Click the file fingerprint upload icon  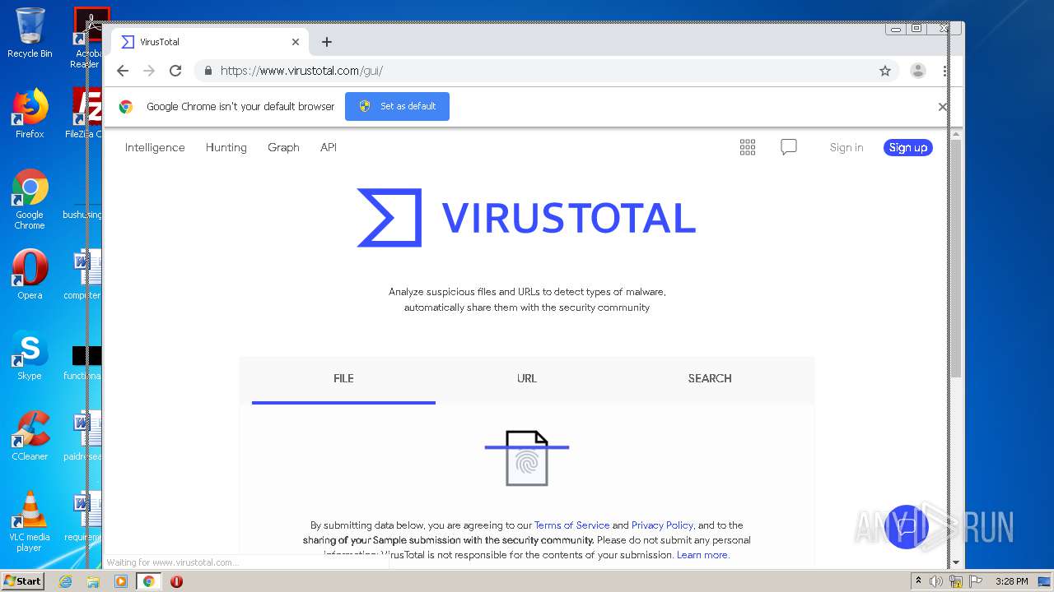527,458
